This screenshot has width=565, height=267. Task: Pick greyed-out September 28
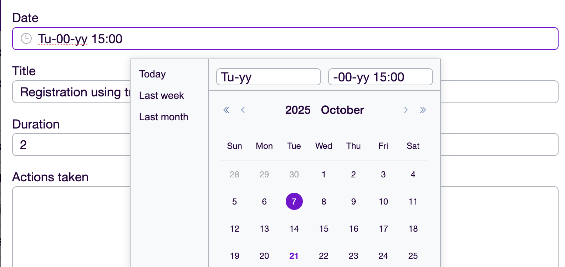point(234,175)
